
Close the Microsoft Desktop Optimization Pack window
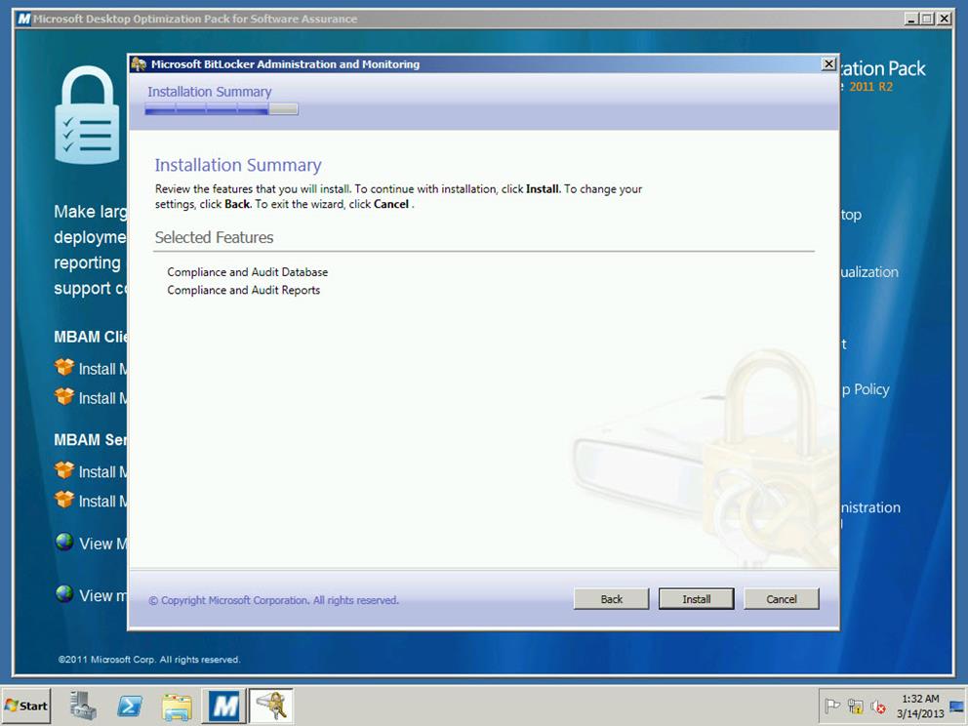pos(944,19)
